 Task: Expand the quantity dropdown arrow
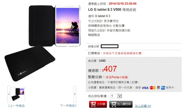pos(119,96)
